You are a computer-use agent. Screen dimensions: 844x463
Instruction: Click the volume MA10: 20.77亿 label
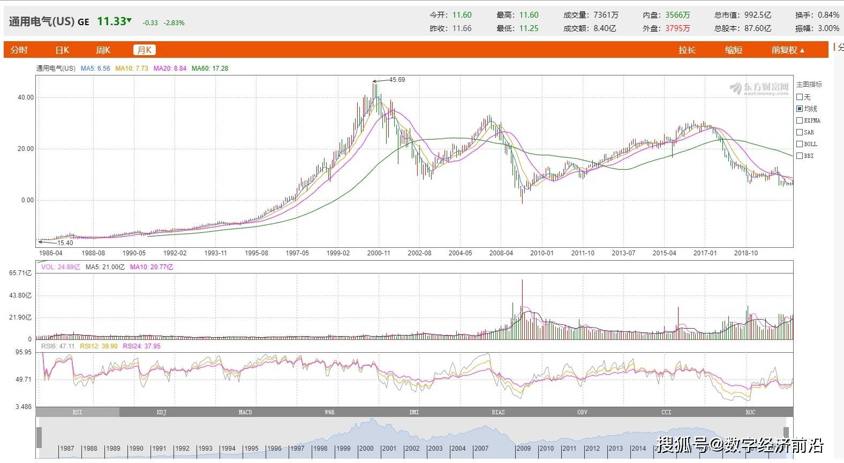coord(152,267)
